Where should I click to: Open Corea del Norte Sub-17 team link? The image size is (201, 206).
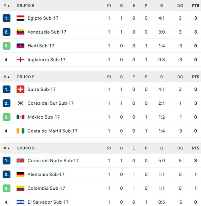tap(53, 161)
